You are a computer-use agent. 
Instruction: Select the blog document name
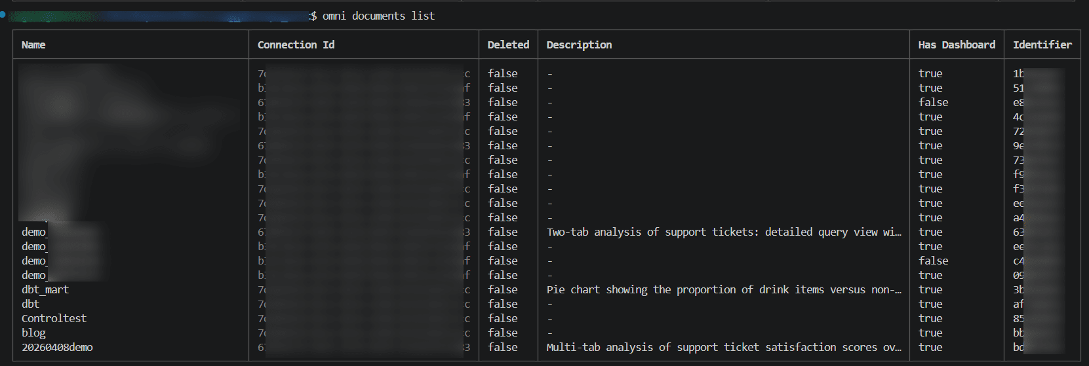tap(33, 333)
